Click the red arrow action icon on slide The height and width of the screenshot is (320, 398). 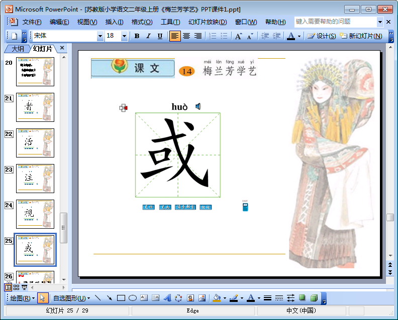[123, 108]
